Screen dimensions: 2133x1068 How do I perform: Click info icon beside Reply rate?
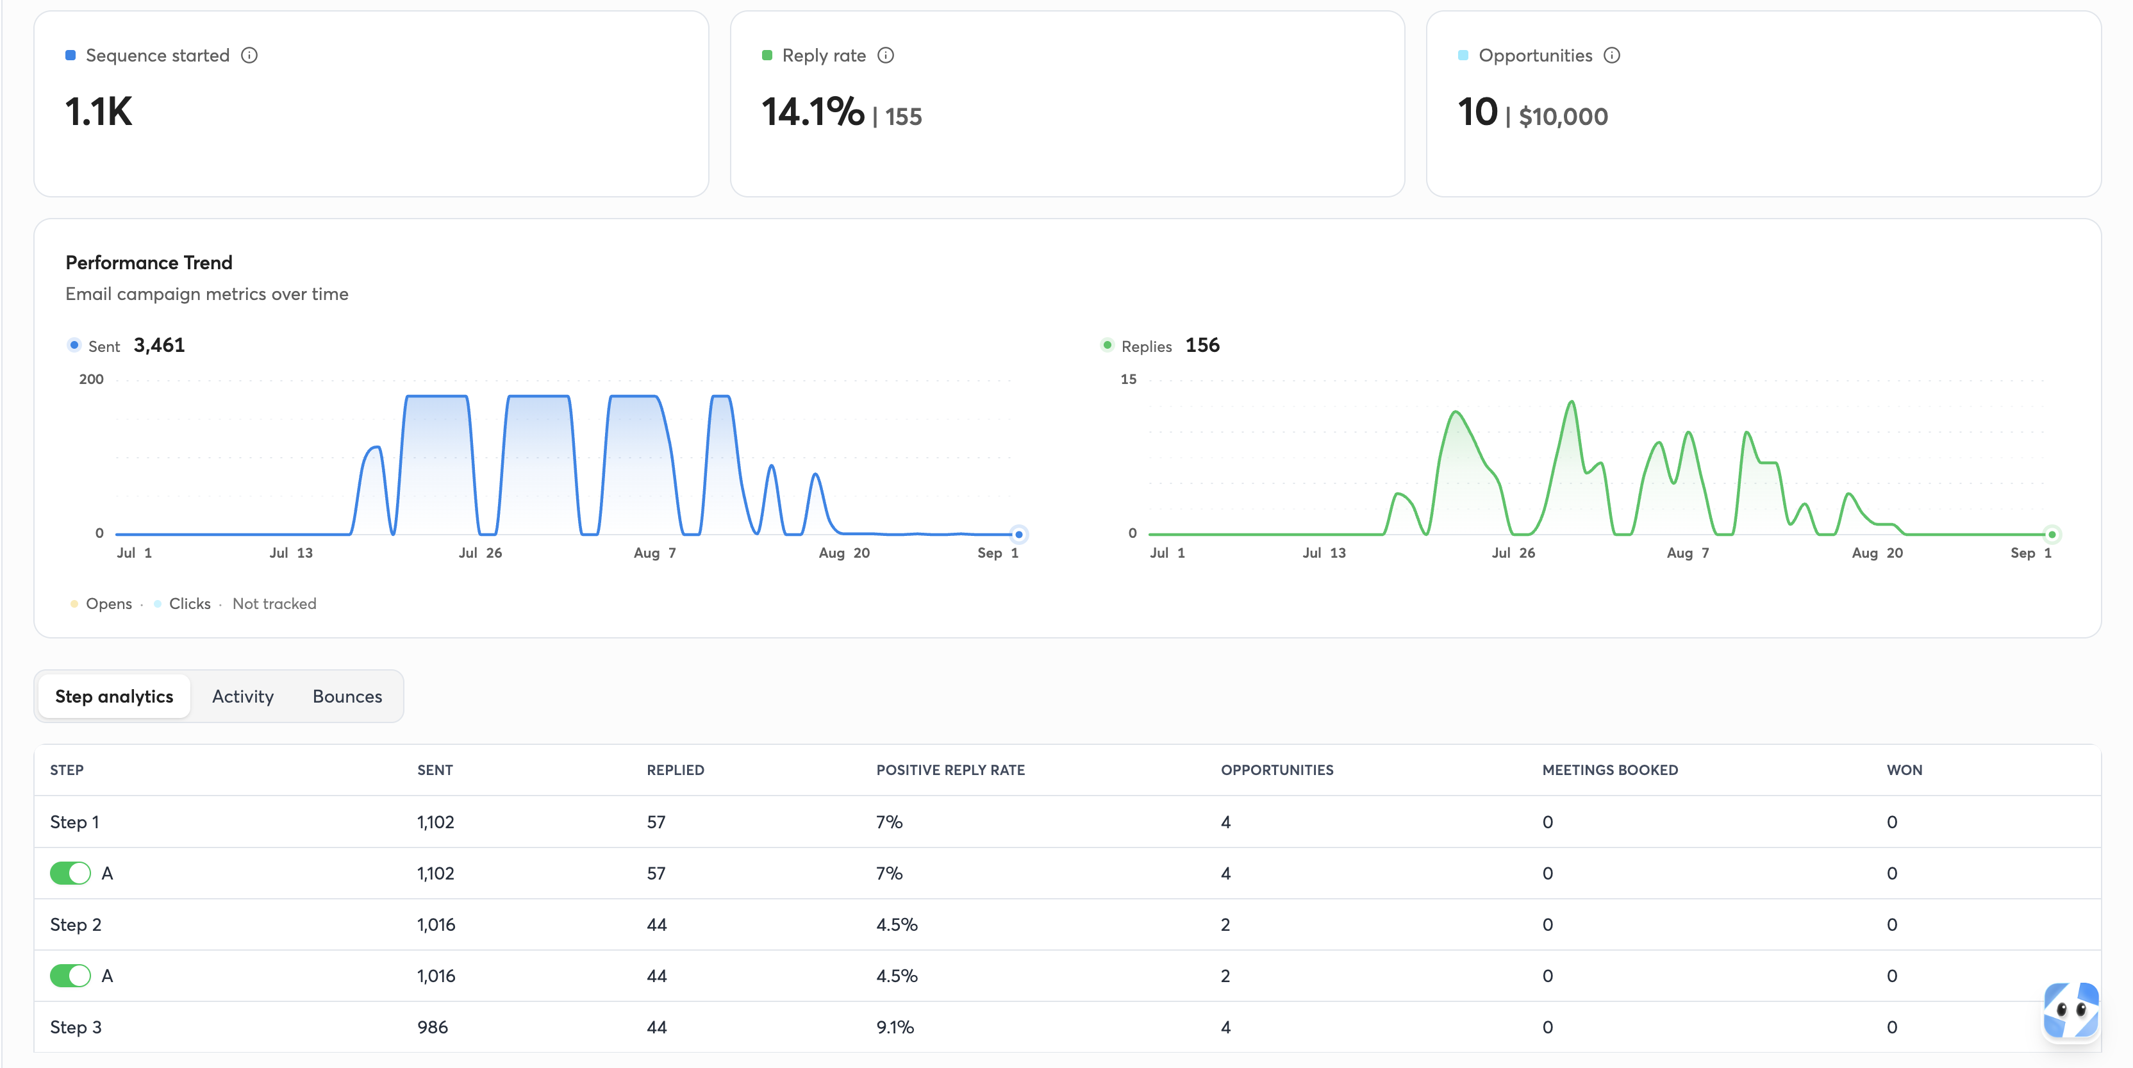coord(885,56)
